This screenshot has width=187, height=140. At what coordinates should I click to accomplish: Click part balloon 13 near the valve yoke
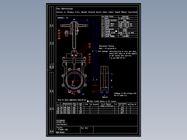click(x=90, y=44)
